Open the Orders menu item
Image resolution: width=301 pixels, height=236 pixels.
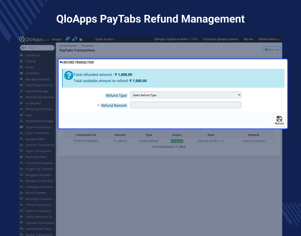click(30, 67)
